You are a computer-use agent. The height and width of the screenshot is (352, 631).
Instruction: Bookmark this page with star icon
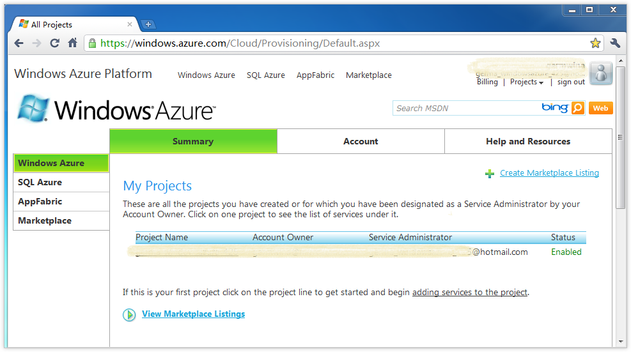click(595, 43)
